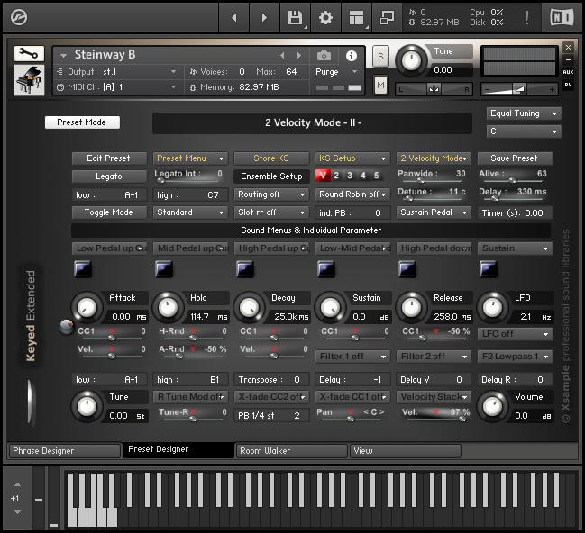Open the Purge menu
585x533 pixels.
[x=336, y=72]
